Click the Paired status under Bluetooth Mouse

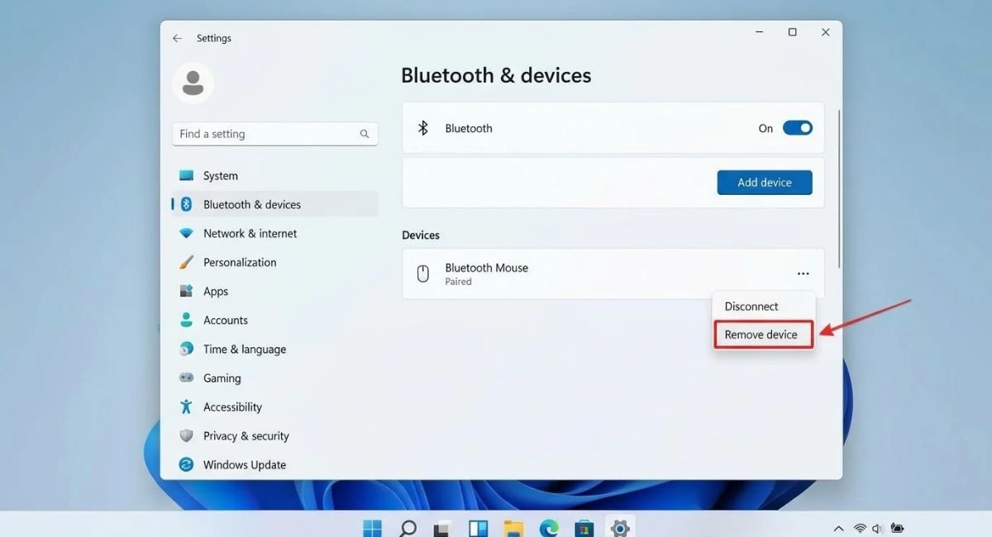click(x=458, y=282)
